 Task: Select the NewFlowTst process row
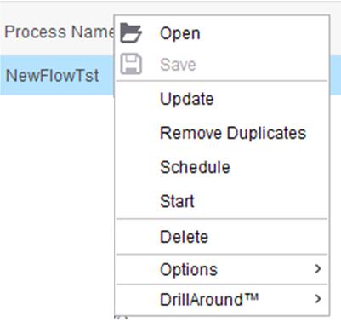[x=57, y=75]
